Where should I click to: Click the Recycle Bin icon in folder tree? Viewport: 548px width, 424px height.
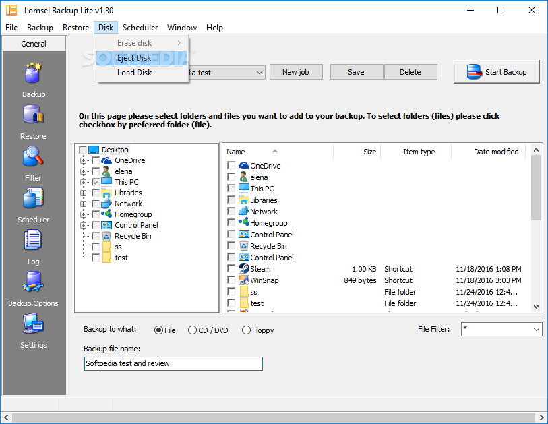pyautogui.click(x=106, y=236)
